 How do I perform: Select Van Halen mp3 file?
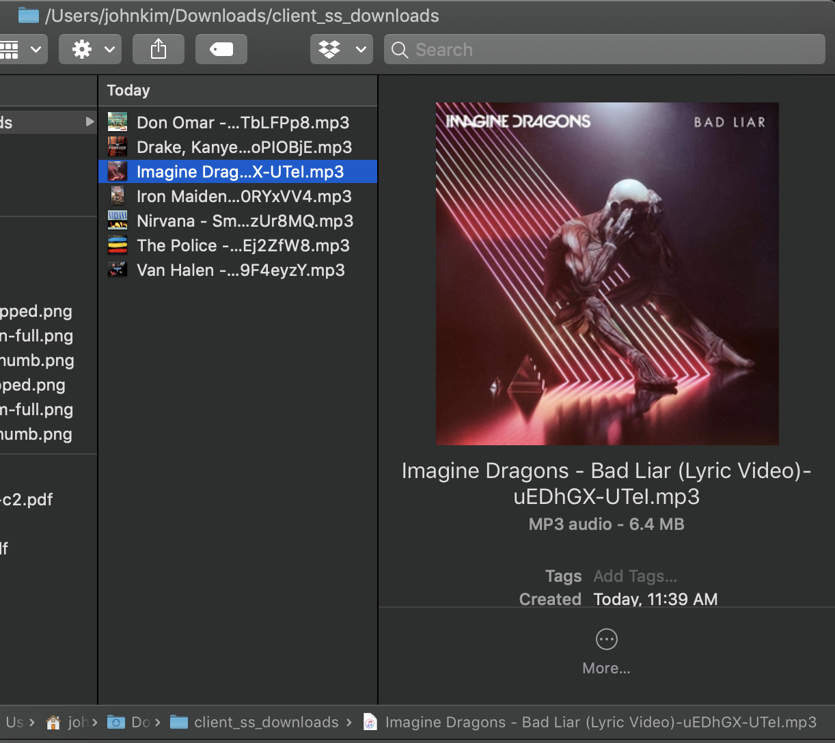point(238,270)
